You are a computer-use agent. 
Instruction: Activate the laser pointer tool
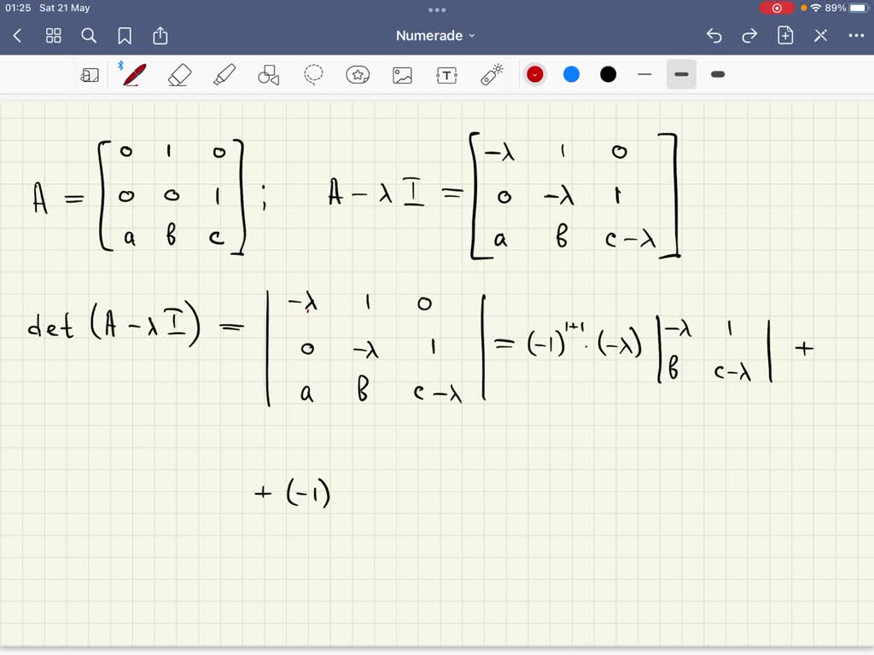[x=492, y=74]
